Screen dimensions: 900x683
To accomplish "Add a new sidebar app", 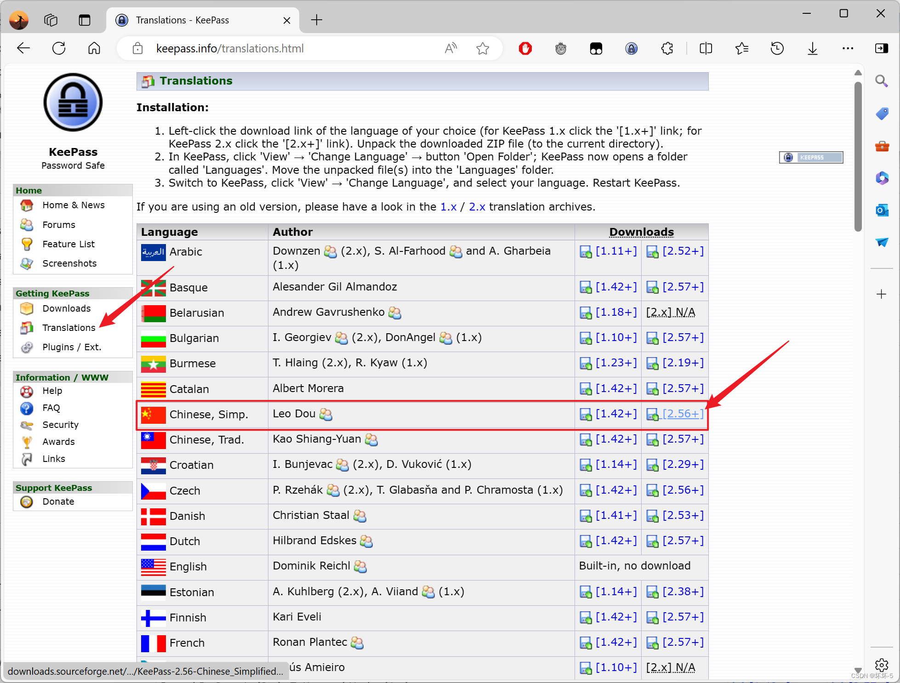I will point(882,294).
